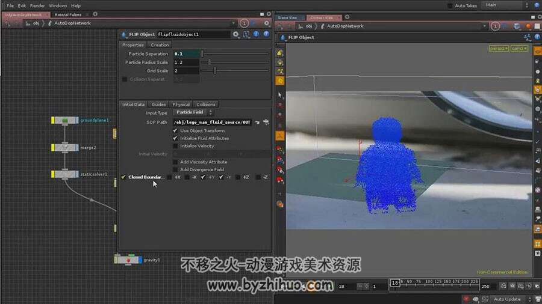This screenshot has height=304, width=542.
Task: Click the H hide-parameters icon
Action: [246, 34]
